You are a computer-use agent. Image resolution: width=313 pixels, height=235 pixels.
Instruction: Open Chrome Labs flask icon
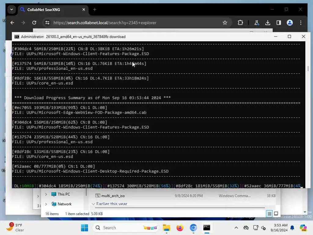[x=257, y=23]
